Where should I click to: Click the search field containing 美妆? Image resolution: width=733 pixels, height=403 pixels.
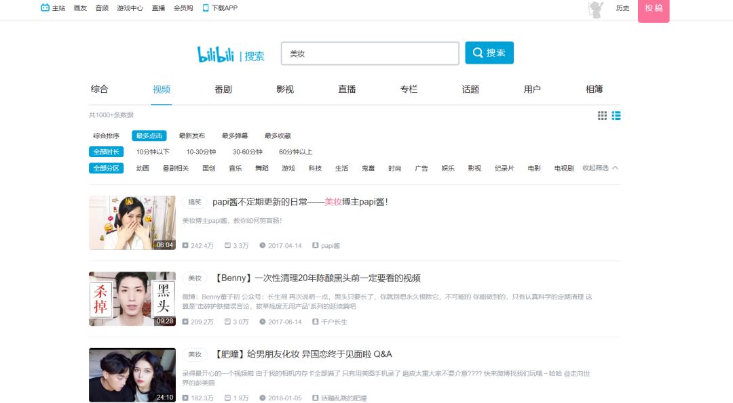[370, 54]
